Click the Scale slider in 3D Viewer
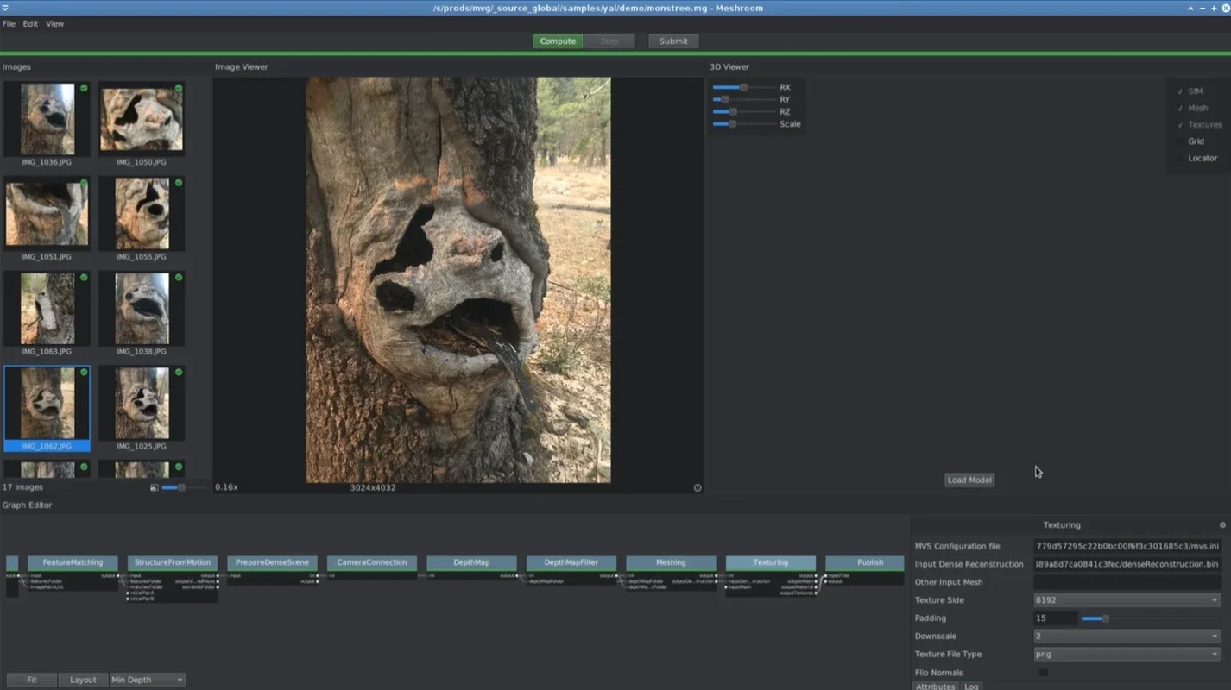This screenshot has height=690, width=1231. (x=744, y=124)
